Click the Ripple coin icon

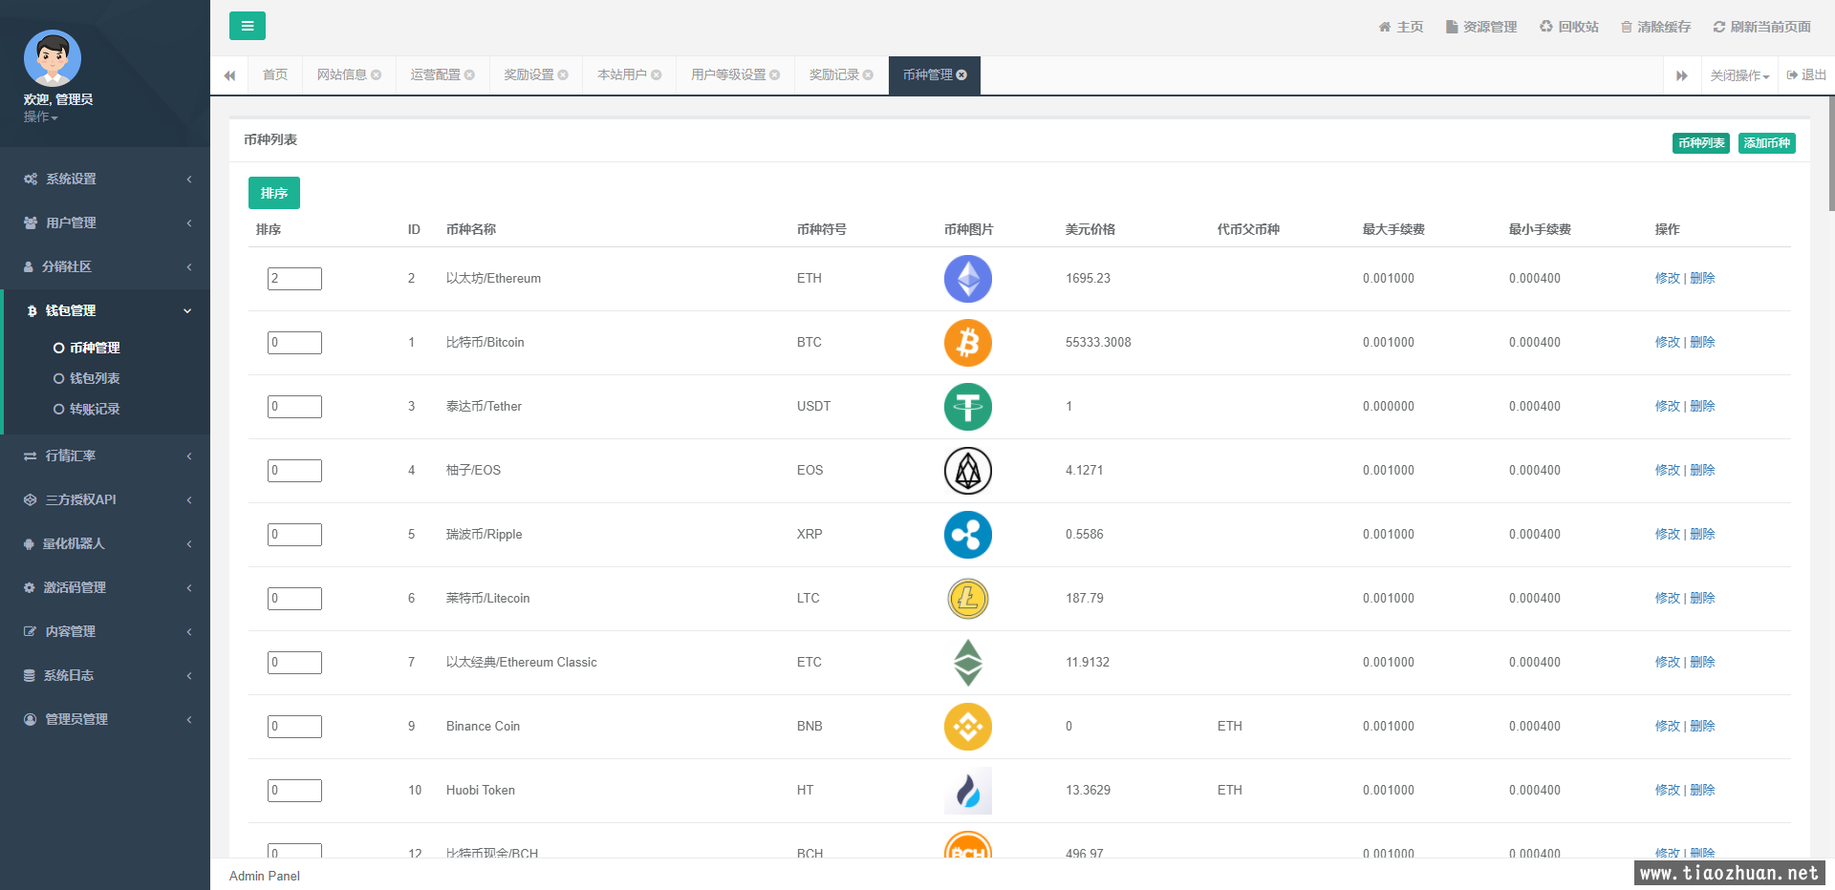click(x=968, y=535)
